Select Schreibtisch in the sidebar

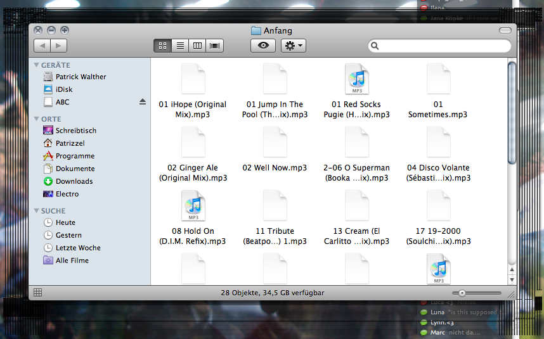[75, 131]
